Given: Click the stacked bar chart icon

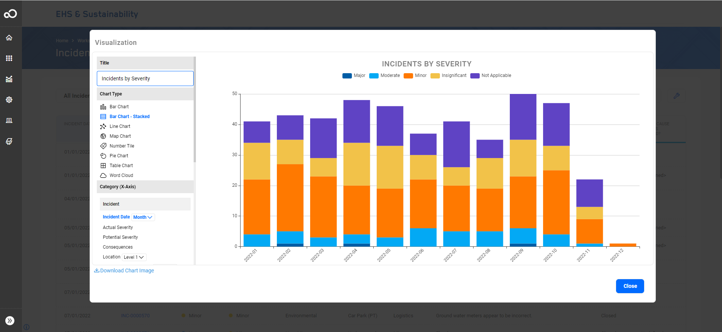Looking at the screenshot, I should pyautogui.click(x=103, y=117).
